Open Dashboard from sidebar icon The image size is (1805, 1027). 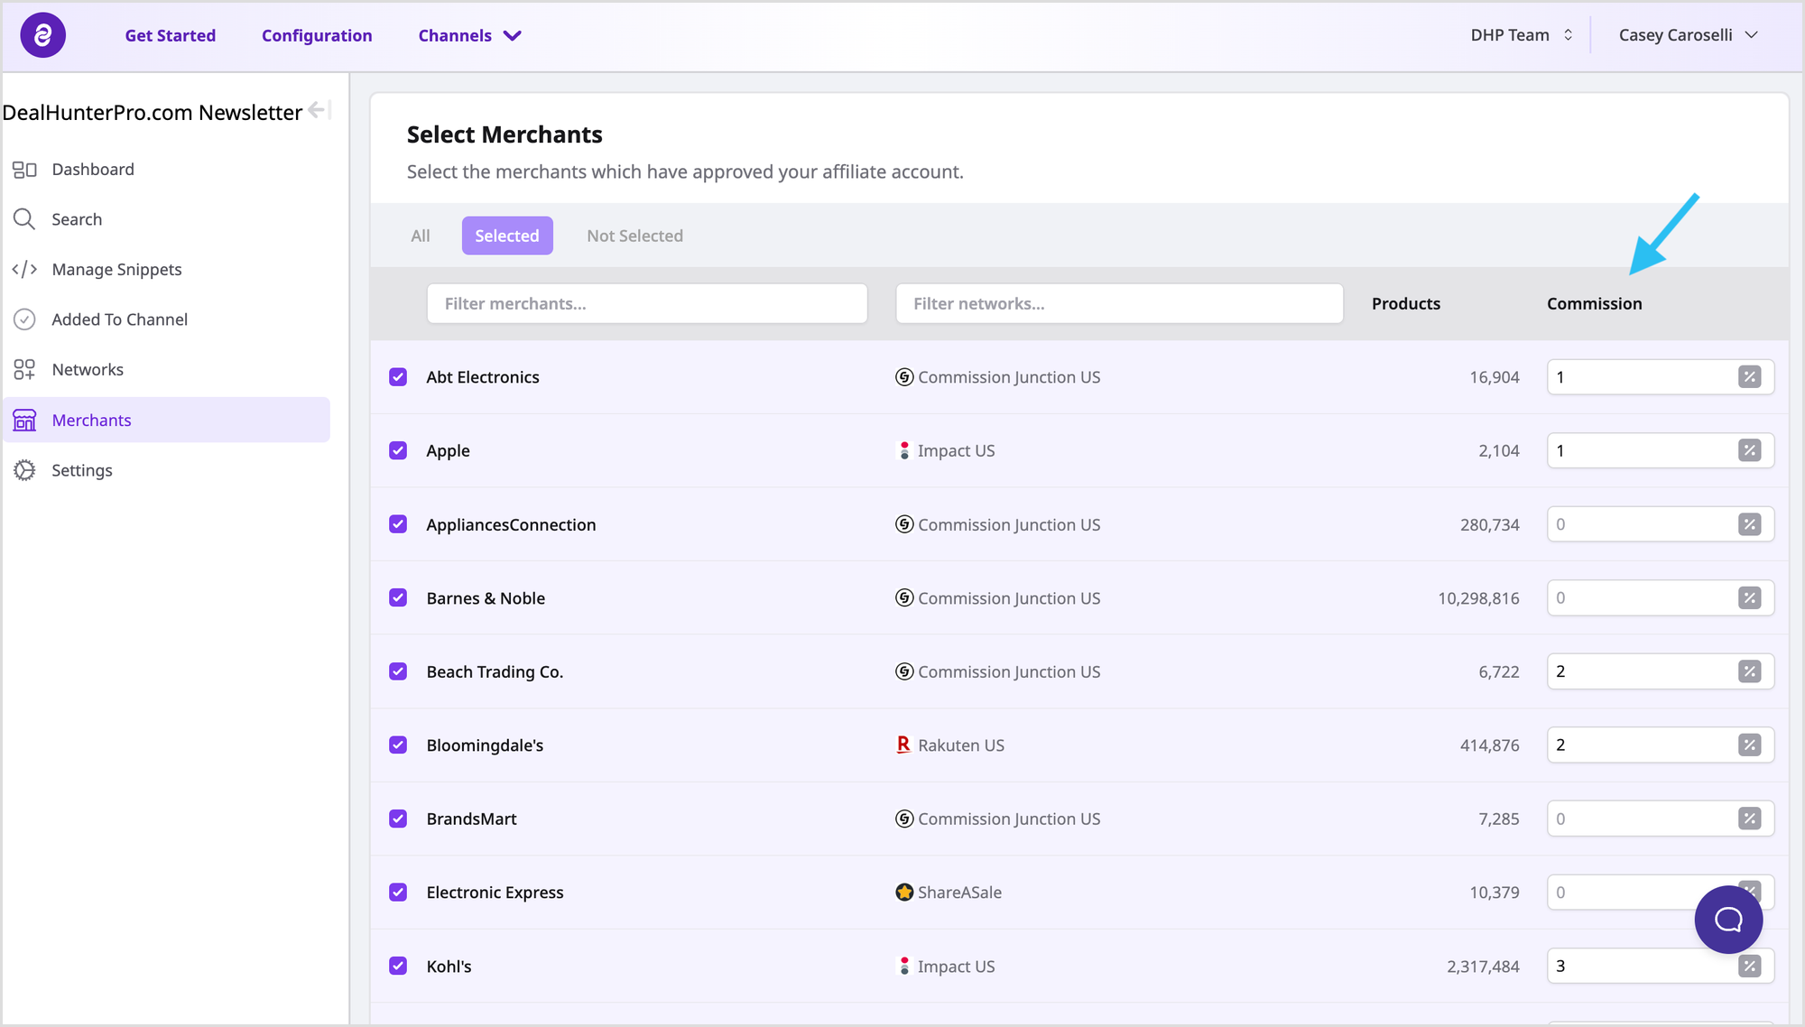[24, 170]
